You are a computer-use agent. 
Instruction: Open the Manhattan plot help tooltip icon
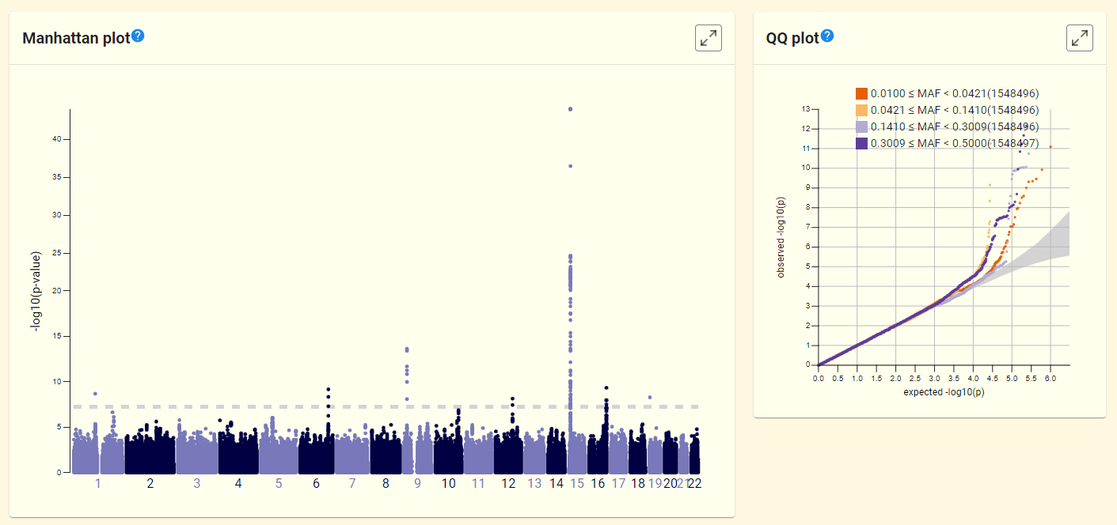(x=138, y=36)
